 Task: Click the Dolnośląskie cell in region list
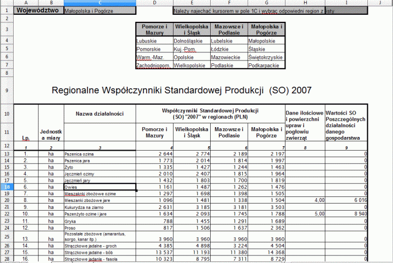point(191,41)
